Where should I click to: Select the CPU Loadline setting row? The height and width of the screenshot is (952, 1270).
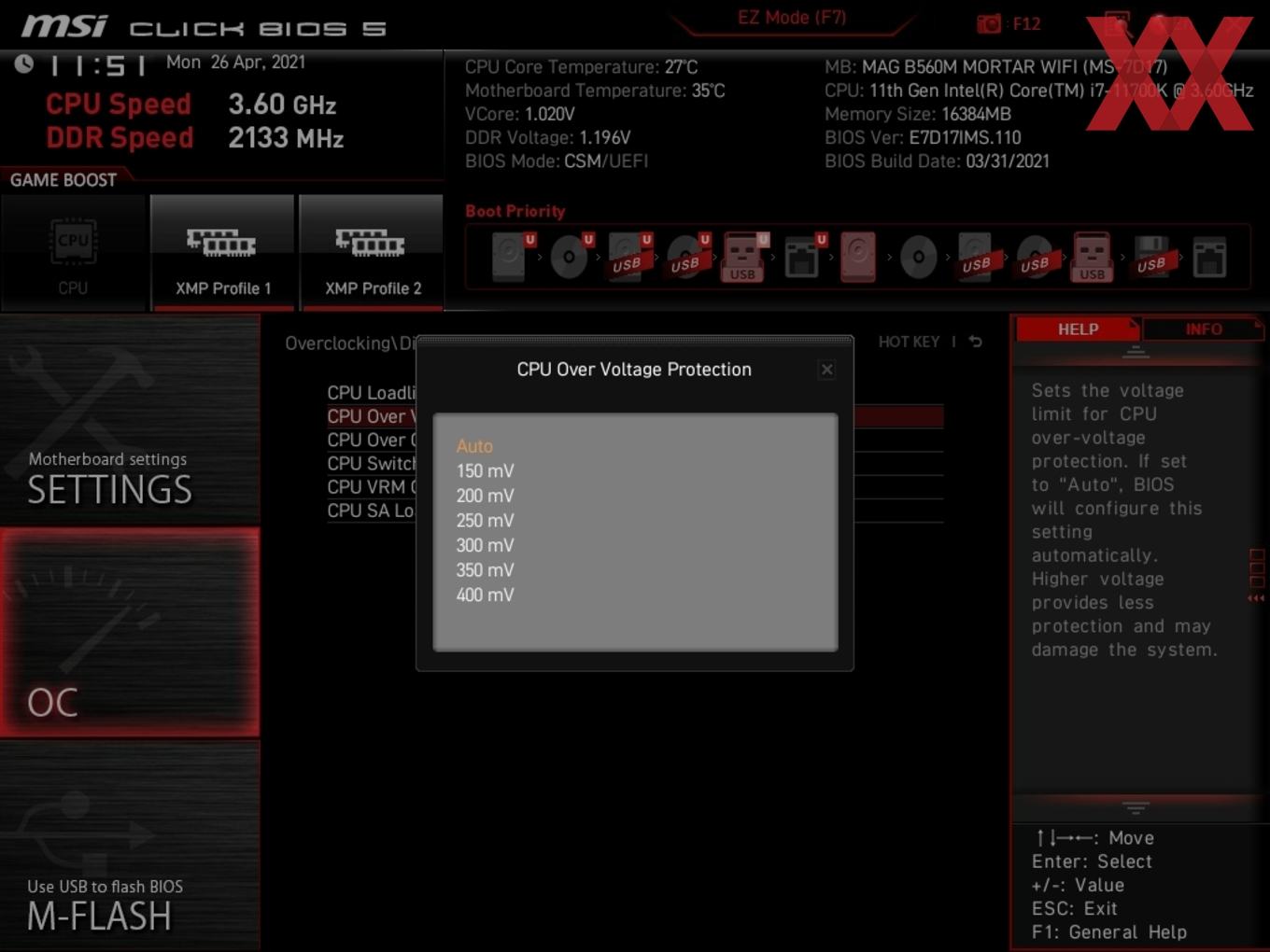coord(372,393)
